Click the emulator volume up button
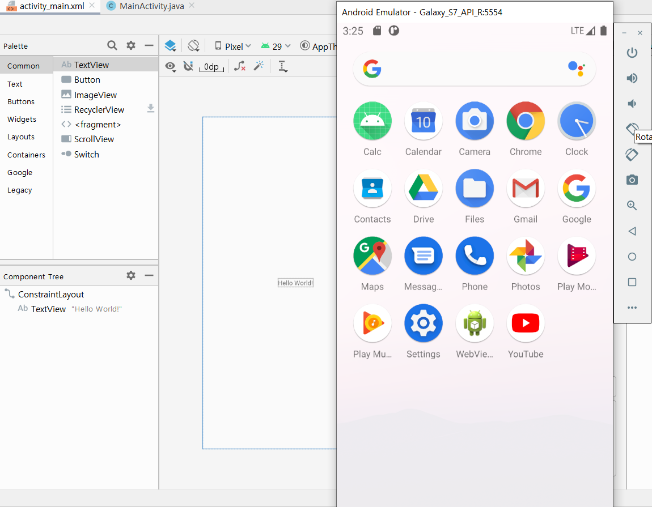 (632, 78)
